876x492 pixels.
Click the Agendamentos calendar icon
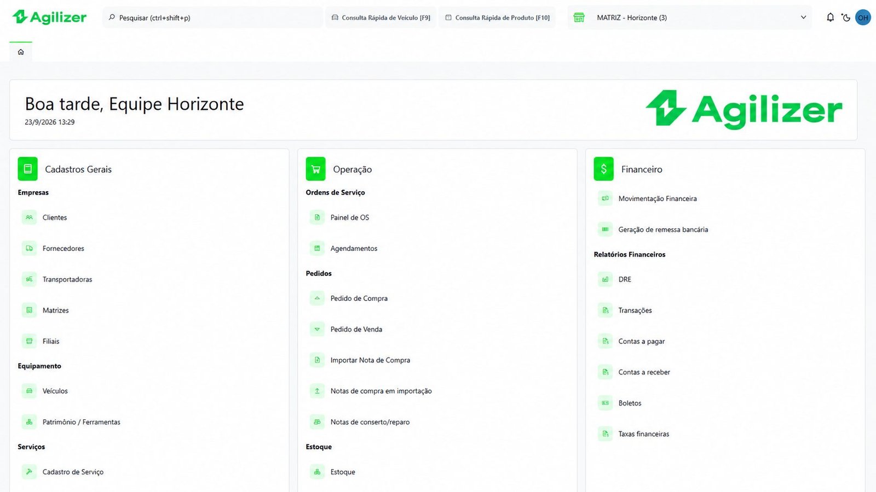(x=317, y=248)
